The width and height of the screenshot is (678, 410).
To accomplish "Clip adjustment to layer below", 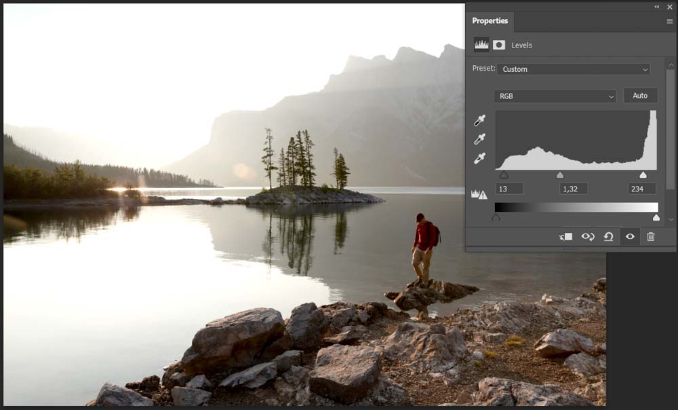I will (565, 236).
